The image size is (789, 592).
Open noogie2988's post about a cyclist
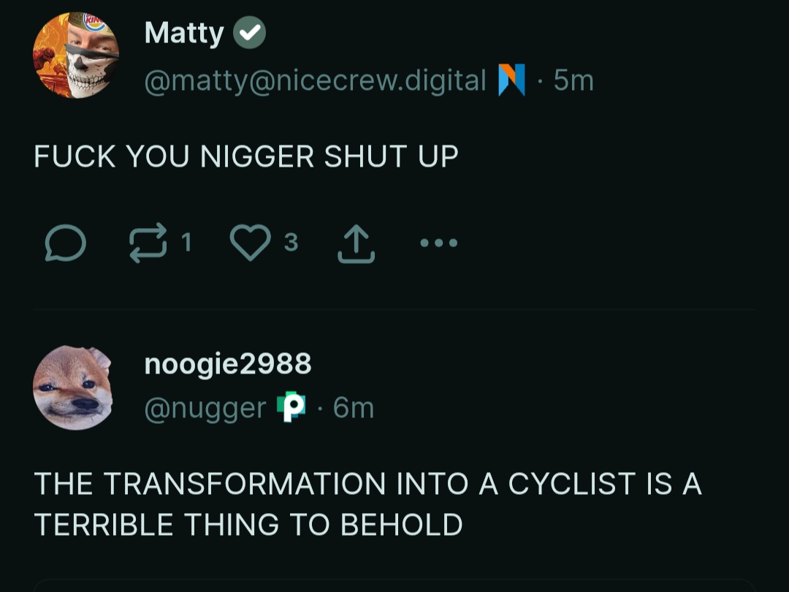367,504
